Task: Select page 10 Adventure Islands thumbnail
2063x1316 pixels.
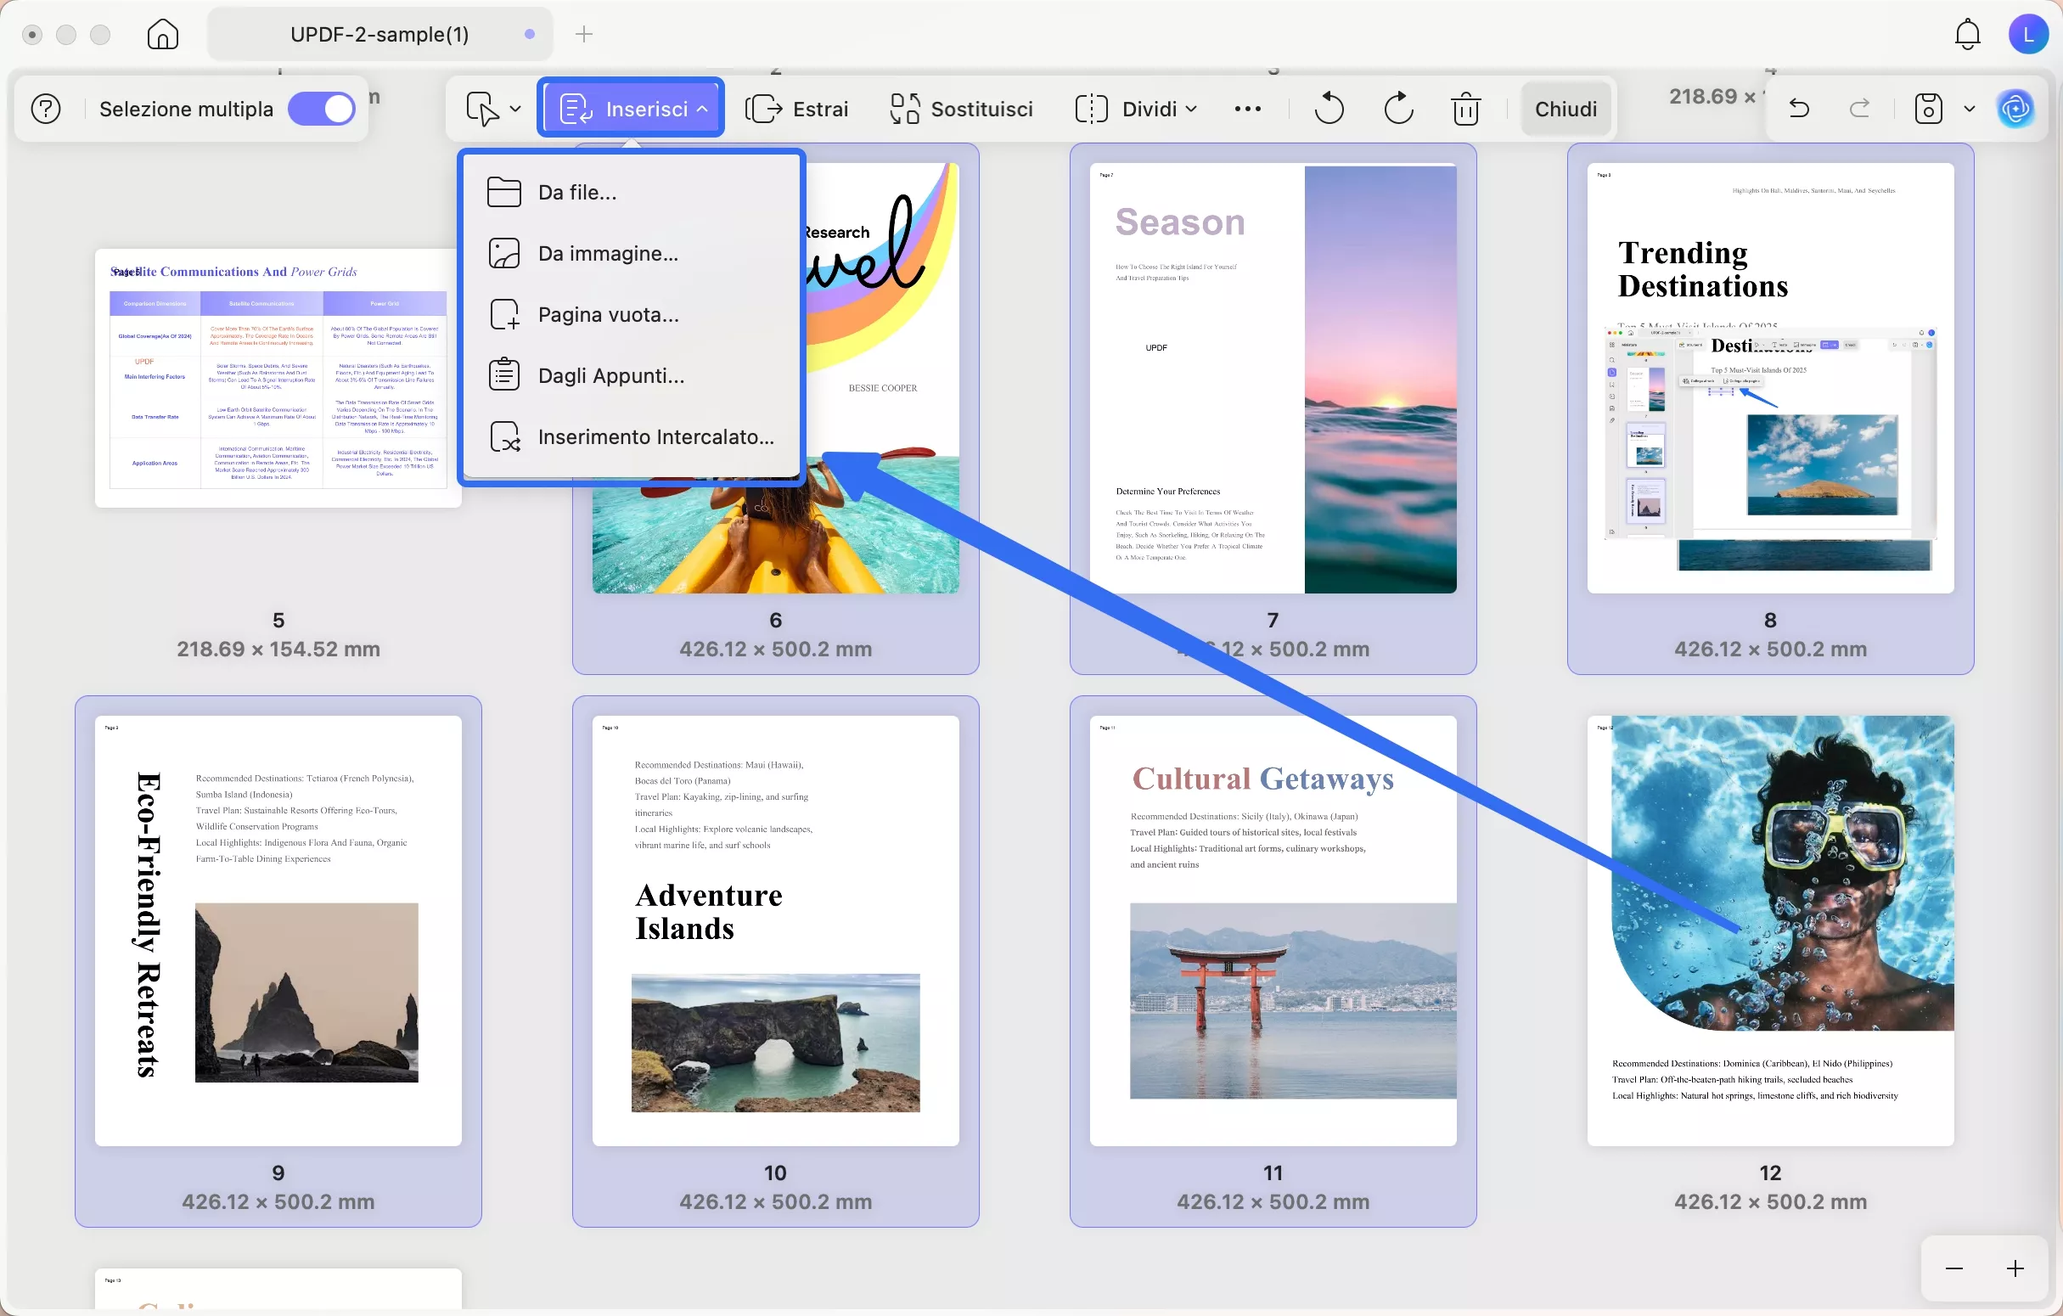Action: [x=775, y=931]
